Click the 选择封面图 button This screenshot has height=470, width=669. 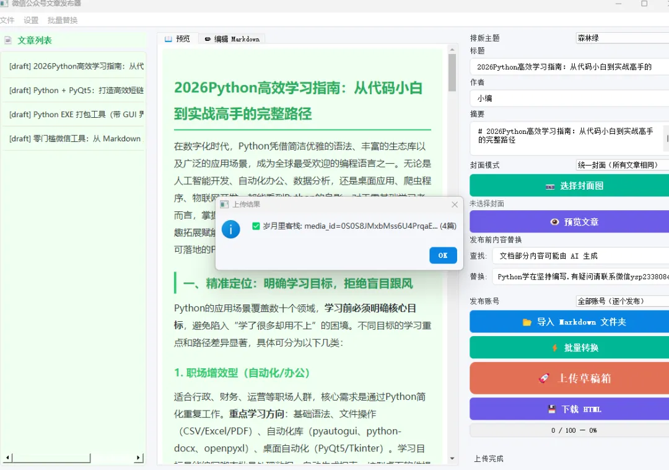tap(570, 185)
